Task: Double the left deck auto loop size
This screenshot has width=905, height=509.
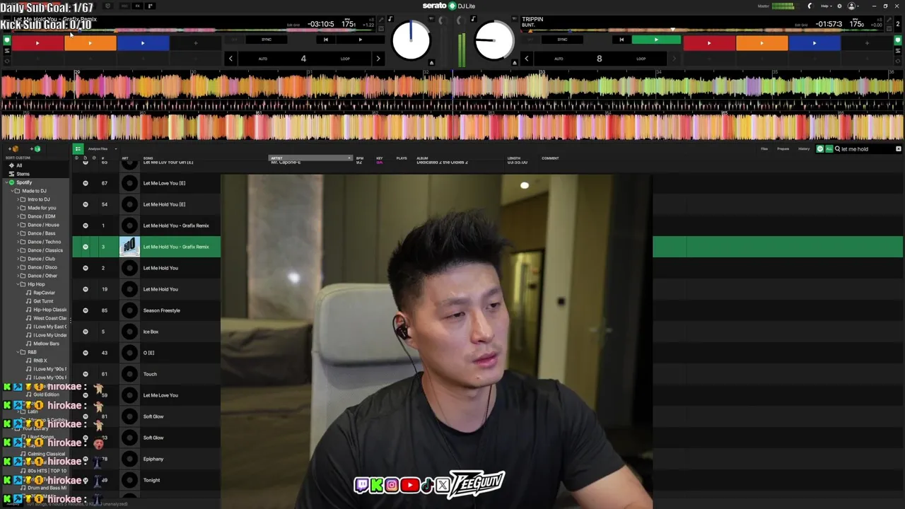Action: (378, 59)
